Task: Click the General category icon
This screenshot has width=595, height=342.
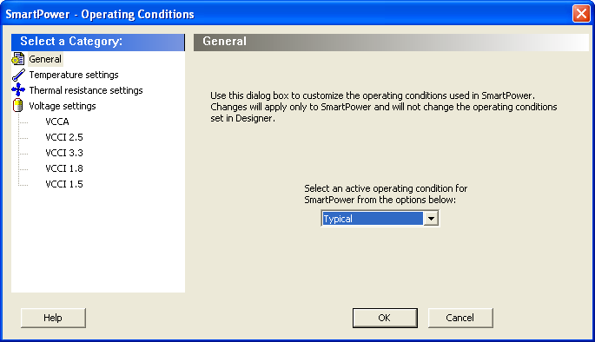Action: point(18,59)
